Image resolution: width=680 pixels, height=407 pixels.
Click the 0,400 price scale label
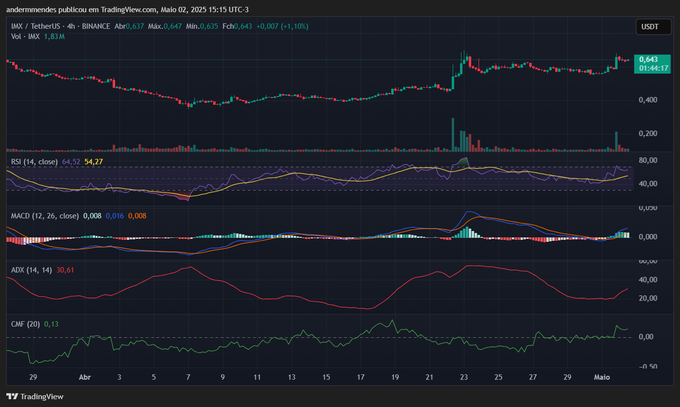pyautogui.click(x=648, y=100)
